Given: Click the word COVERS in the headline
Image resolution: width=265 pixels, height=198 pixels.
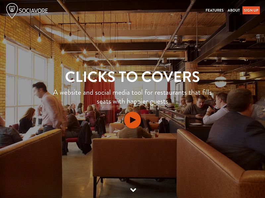Looking at the screenshot, I should coord(171,77).
